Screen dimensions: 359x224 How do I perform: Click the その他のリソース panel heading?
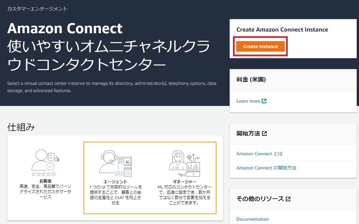click(x=260, y=199)
